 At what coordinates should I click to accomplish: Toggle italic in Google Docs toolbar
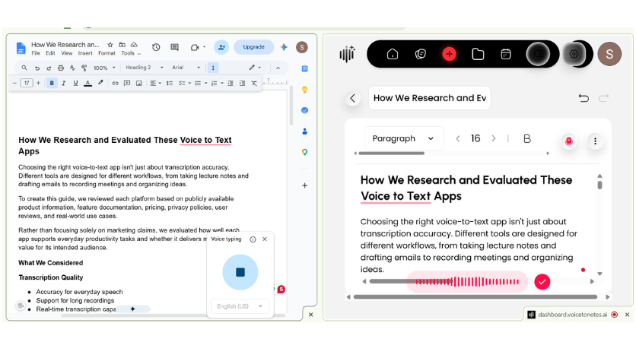point(64,83)
